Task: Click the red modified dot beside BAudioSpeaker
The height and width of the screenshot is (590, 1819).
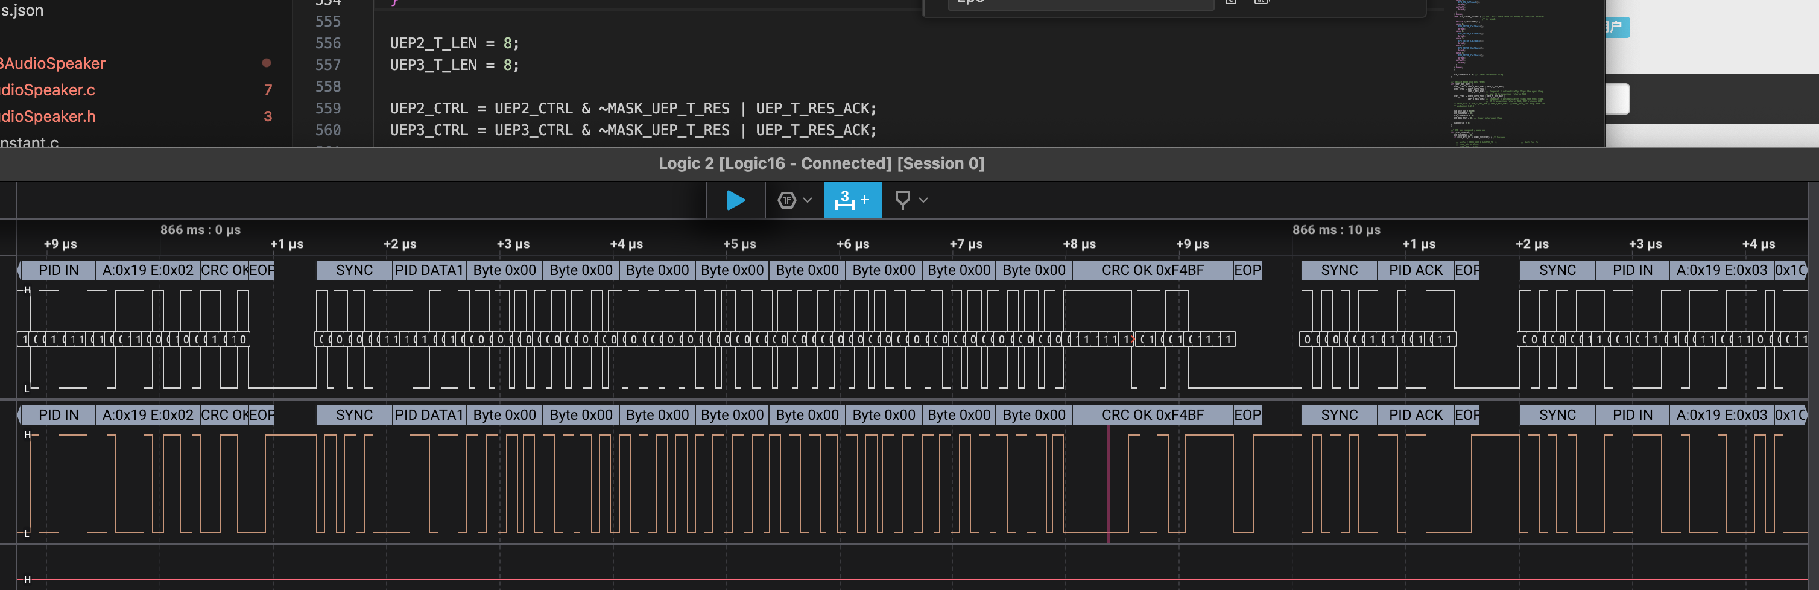Action: pos(266,63)
